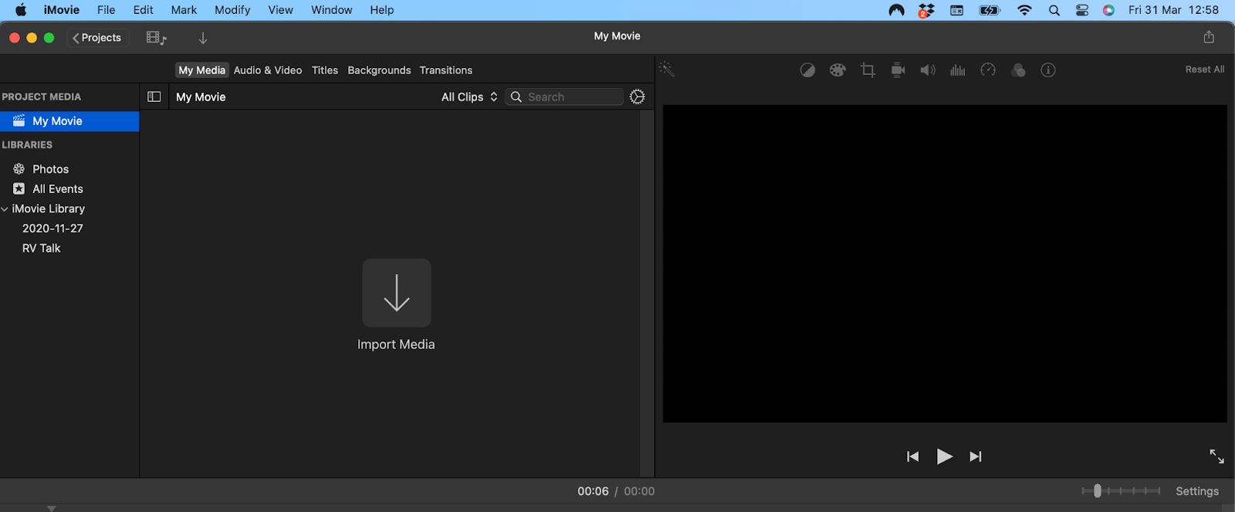Switch to the Backgrounds tab
1235x512 pixels.
pyautogui.click(x=379, y=70)
